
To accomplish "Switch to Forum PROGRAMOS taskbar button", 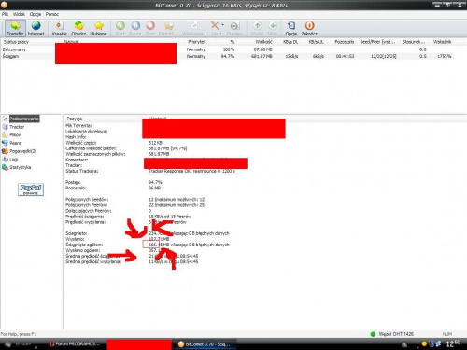I will click(x=75, y=344).
